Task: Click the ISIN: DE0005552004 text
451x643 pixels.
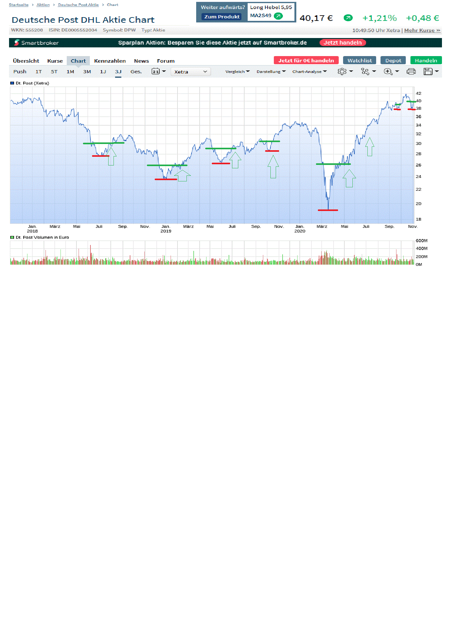Action: click(73, 30)
